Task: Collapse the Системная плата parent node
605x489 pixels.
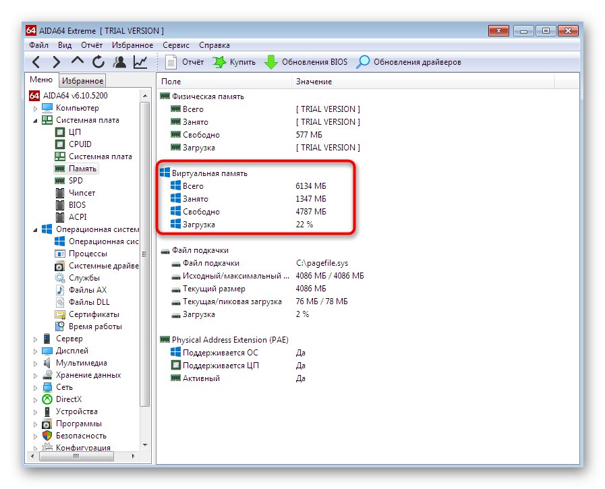Action: (x=36, y=121)
